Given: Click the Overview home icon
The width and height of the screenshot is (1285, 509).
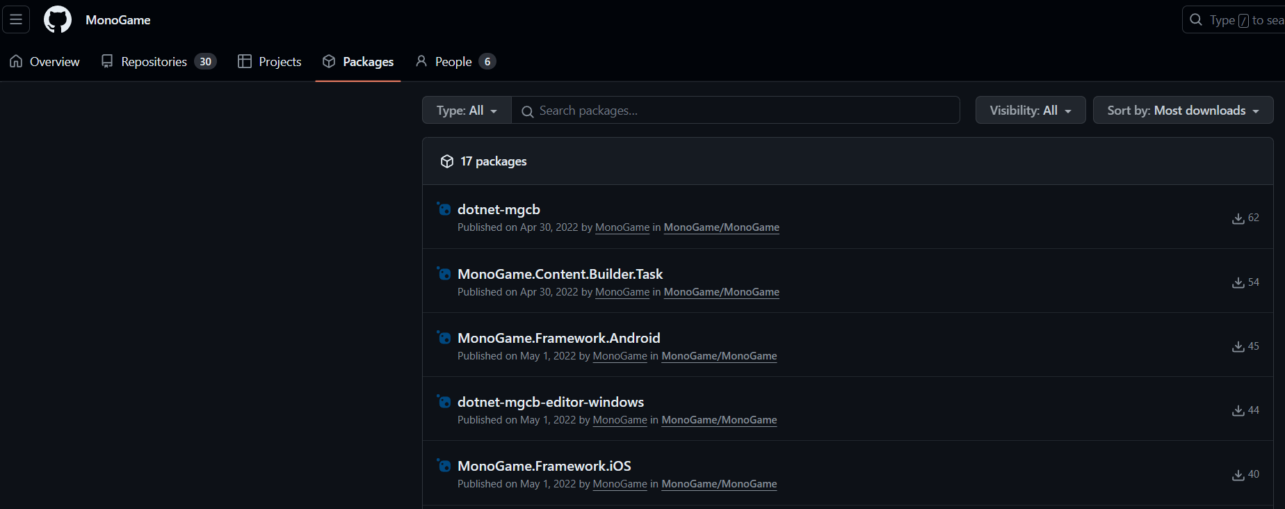Looking at the screenshot, I should 16,61.
